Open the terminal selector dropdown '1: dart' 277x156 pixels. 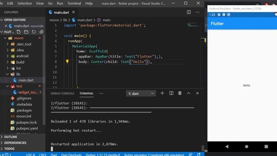point(141,94)
